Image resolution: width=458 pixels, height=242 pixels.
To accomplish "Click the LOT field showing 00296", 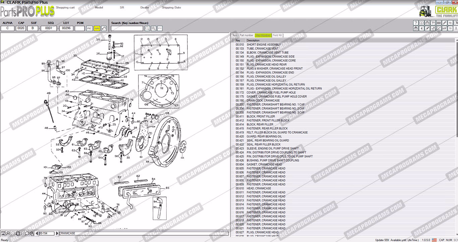I will (x=66, y=28).
